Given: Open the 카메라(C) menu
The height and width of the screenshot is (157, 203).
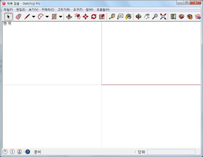Looking at the screenshot, I should pyautogui.click(x=48, y=10).
